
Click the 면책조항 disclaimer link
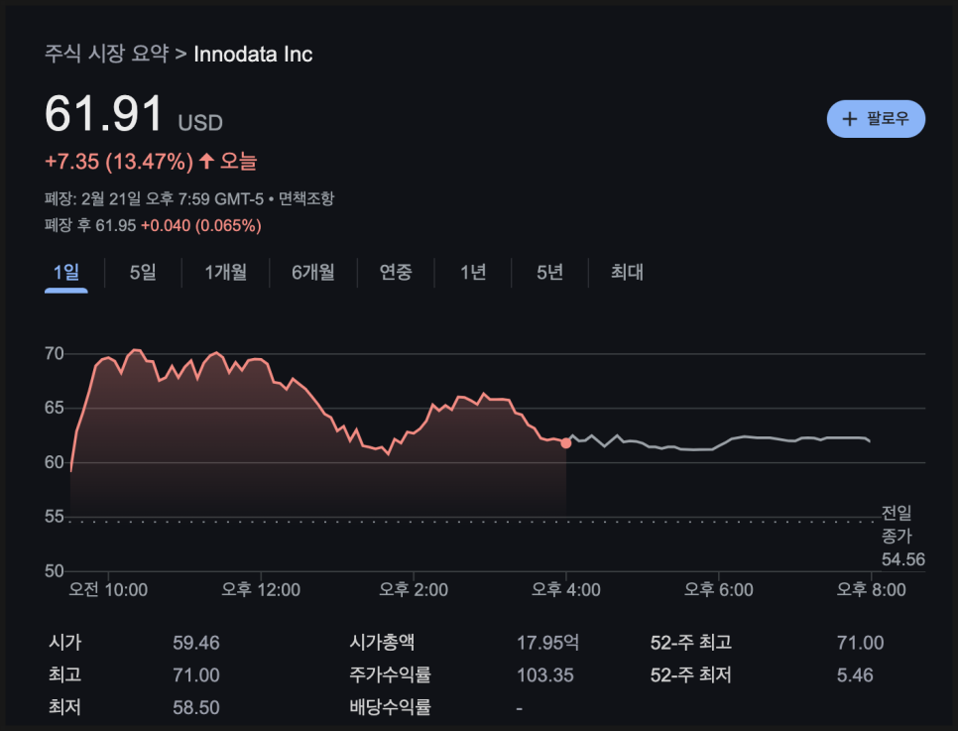(x=306, y=198)
